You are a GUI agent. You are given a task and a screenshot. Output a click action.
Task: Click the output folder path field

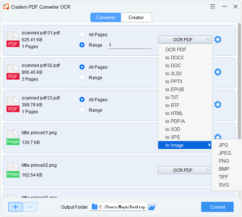(118, 207)
